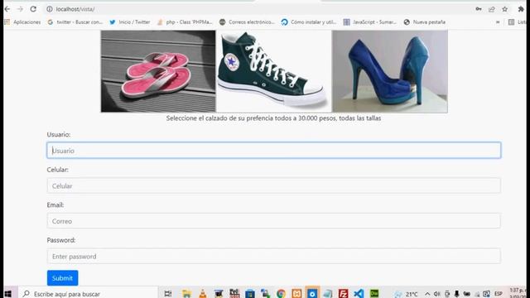
Task: Open Dreamweaver from the taskbar
Action: [374, 294]
